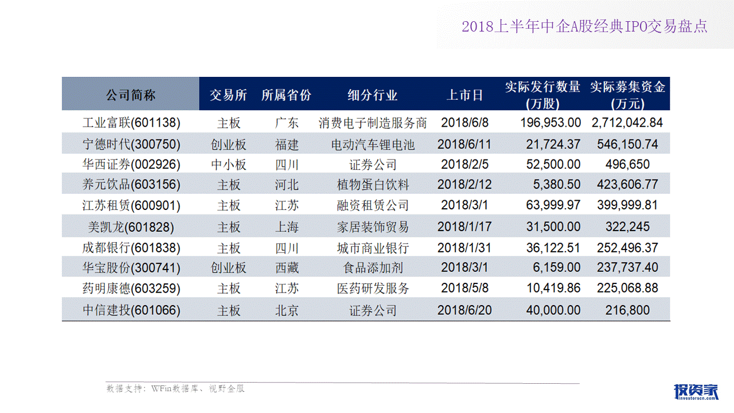Click the raised funds value 322,245

pyautogui.click(x=627, y=227)
